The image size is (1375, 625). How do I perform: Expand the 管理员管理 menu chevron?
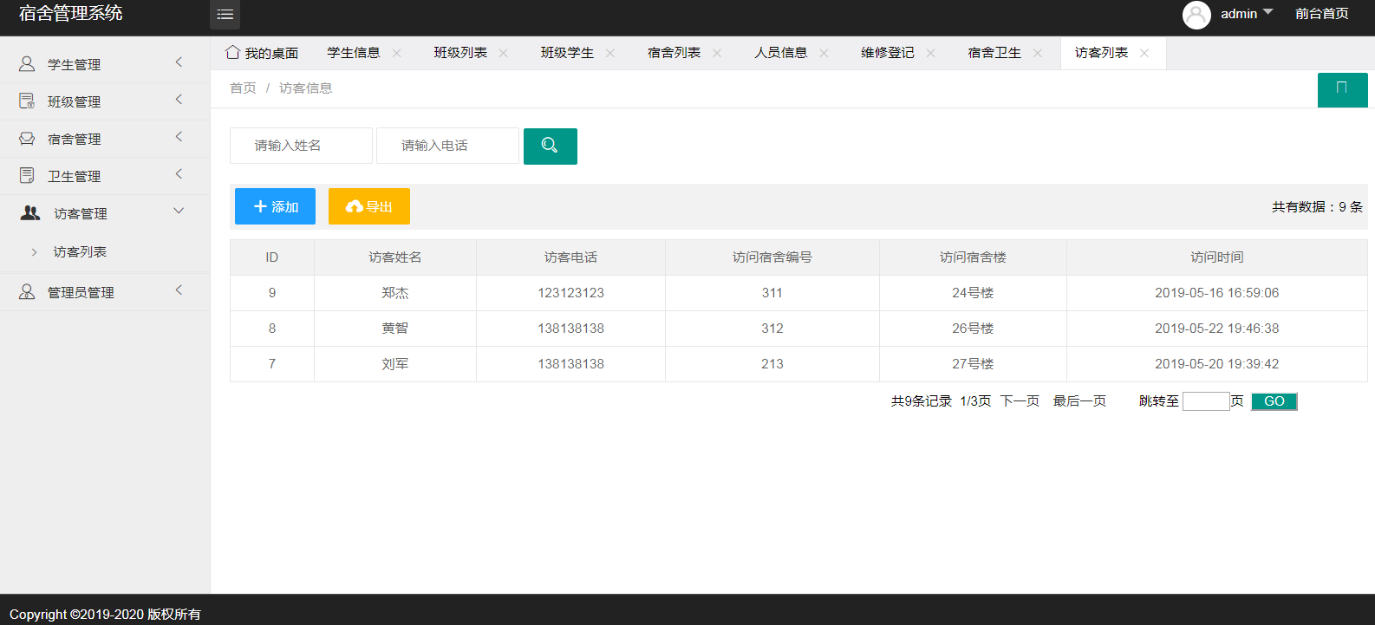(x=179, y=290)
